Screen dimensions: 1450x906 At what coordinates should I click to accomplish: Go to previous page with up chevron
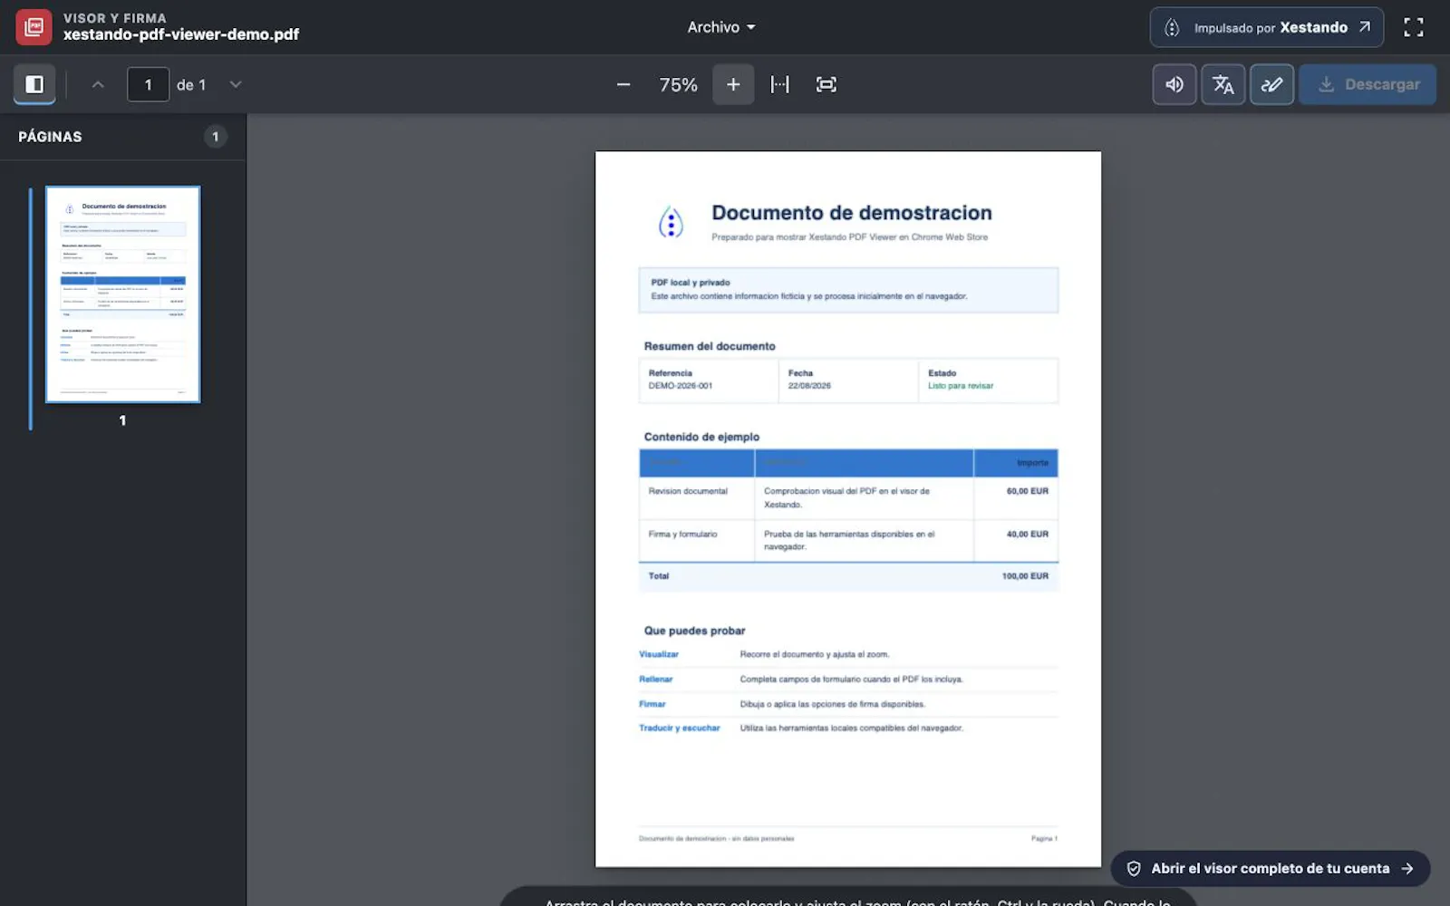[98, 84]
